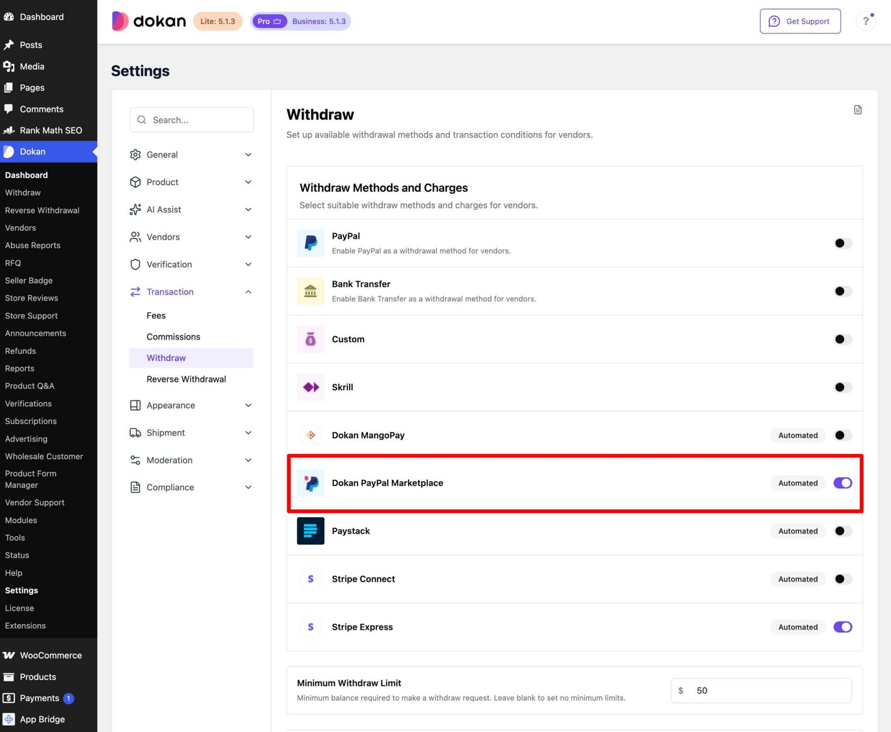Expand the General settings section
Viewport: 891px width, 732px height.
191,154
